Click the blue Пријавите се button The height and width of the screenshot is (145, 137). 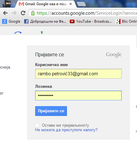point(51,111)
